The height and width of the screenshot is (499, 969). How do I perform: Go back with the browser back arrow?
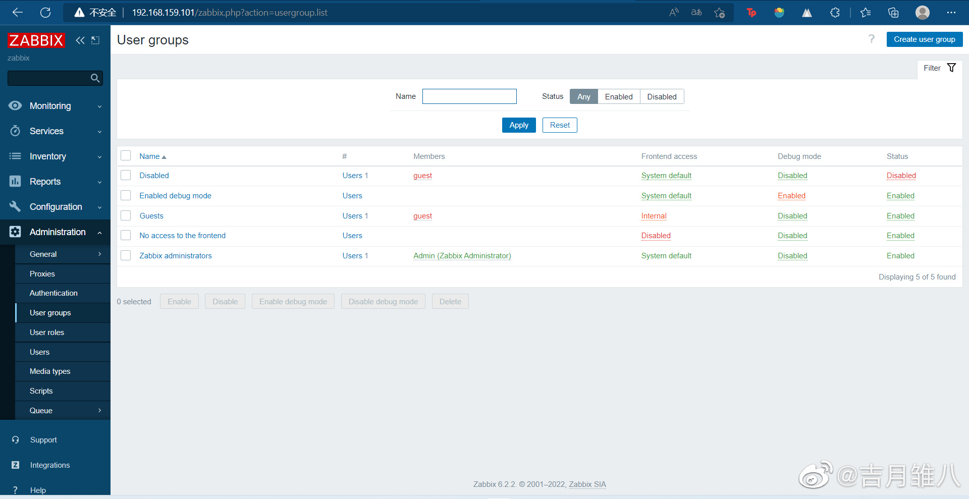tap(18, 13)
